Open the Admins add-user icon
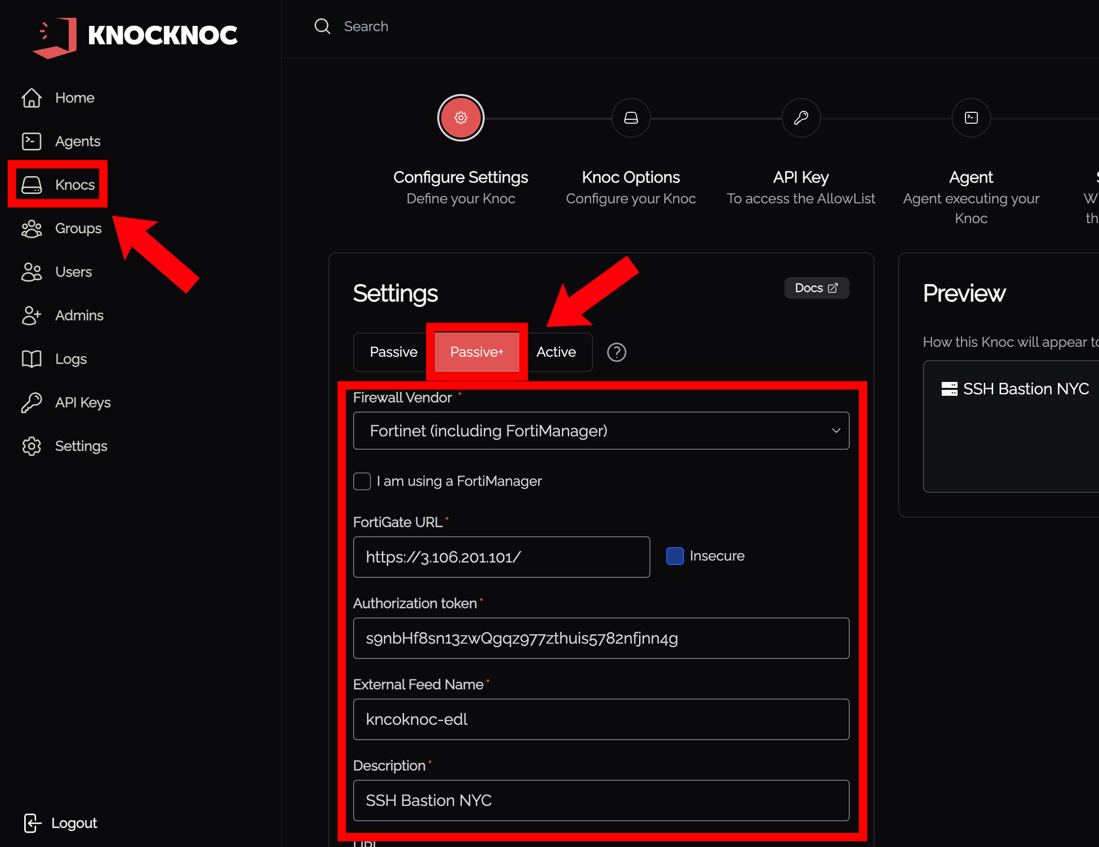Image resolution: width=1099 pixels, height=847 pixels. [31, 316]
